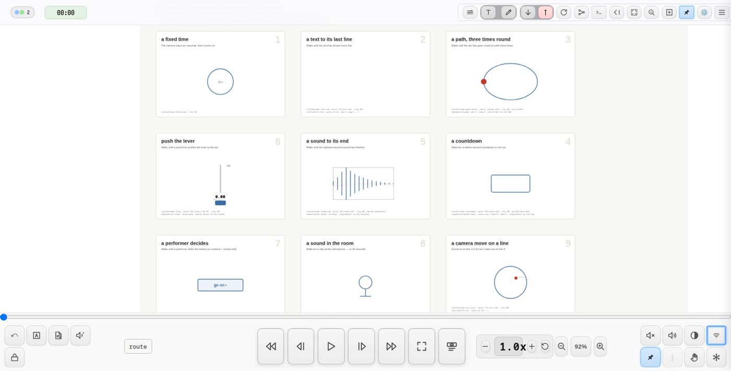The height and width of the screenshot is (371, 731).
Task: Click the 92% zoom level button
Action: 581,346
